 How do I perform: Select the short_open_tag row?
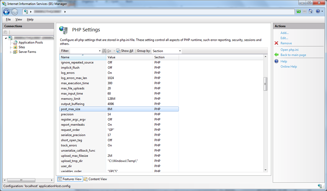pos(119,140)
